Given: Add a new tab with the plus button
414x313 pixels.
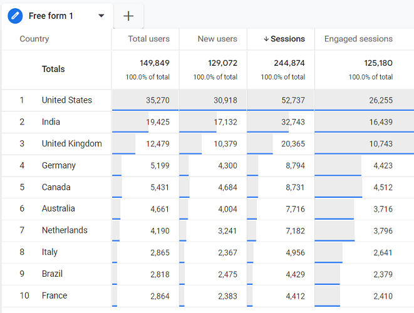Looking at the screenshot, I should coord(128,16).
